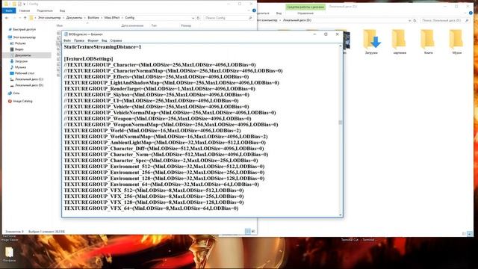Screen dimensions: 478x269
Task: Switch Config Explorer to large icons view
Action: coord(253,232)
